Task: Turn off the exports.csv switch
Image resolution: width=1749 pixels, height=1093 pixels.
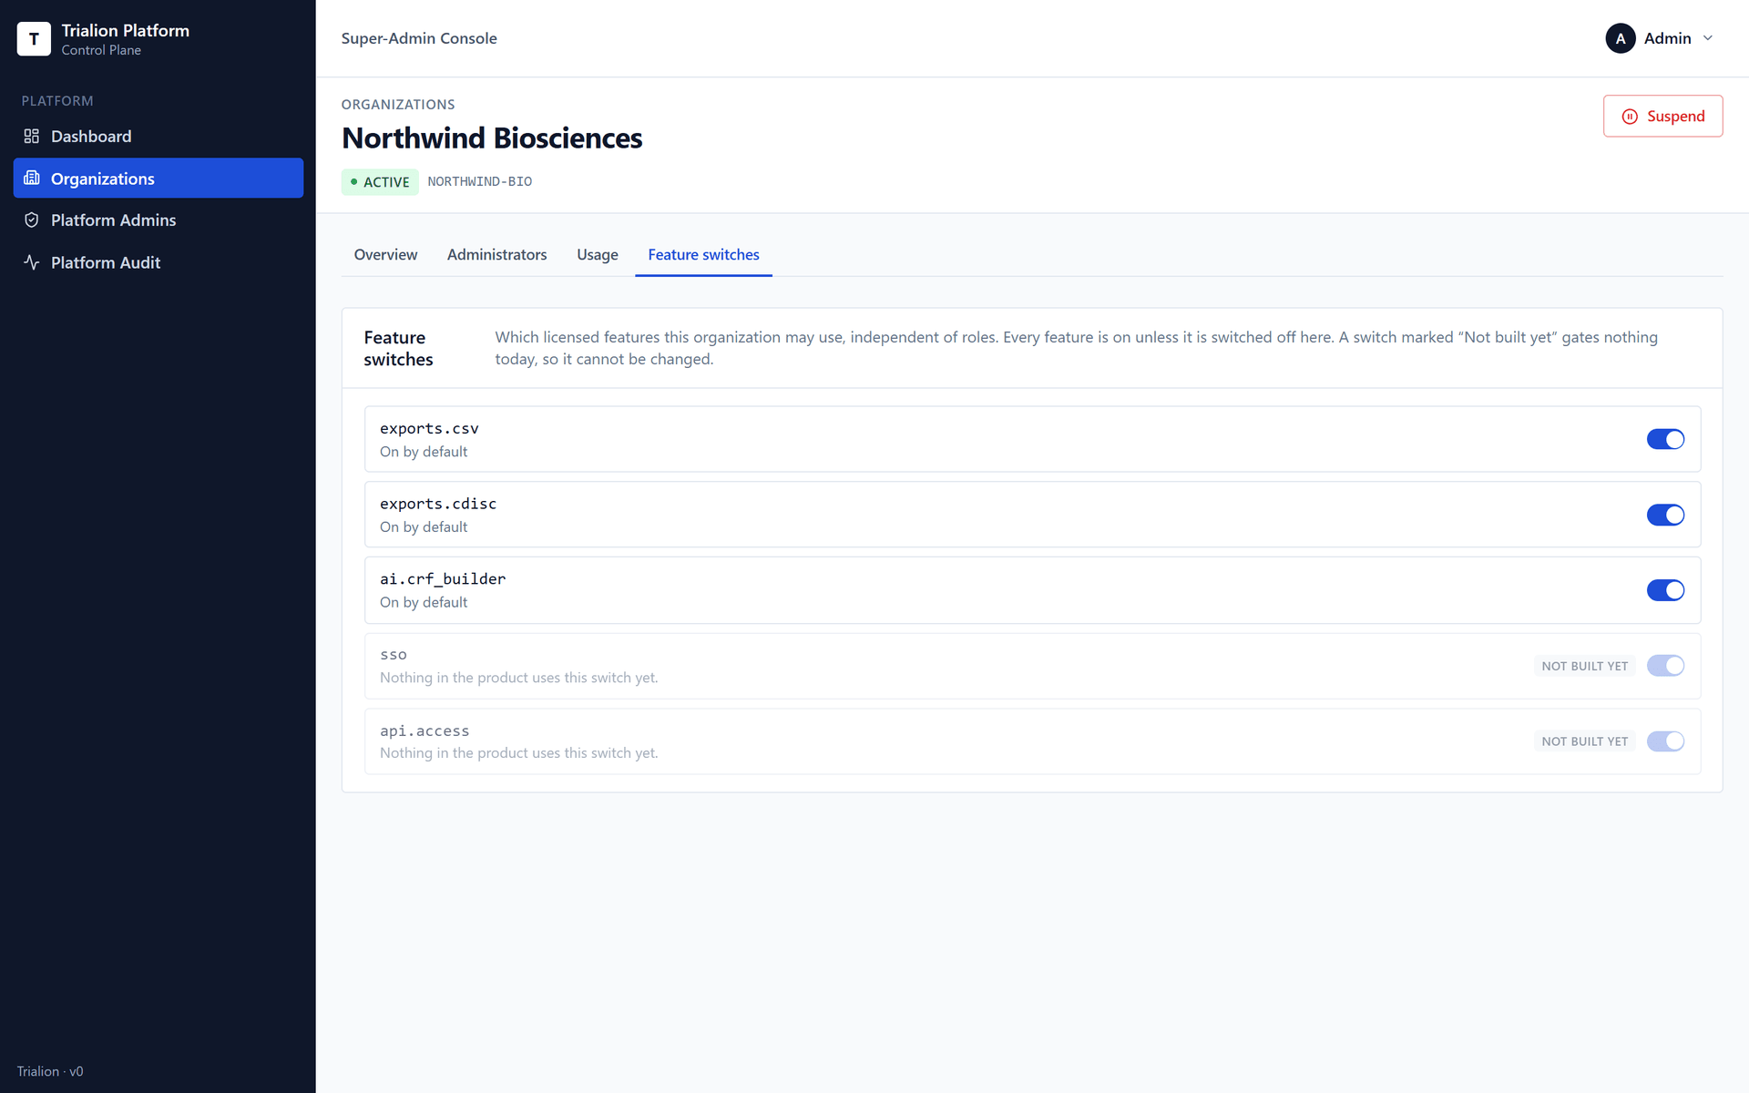Action: (x=1665, y=439)
